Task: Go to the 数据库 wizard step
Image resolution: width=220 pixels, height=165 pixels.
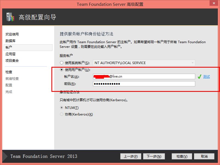Action: click(10, 41)
